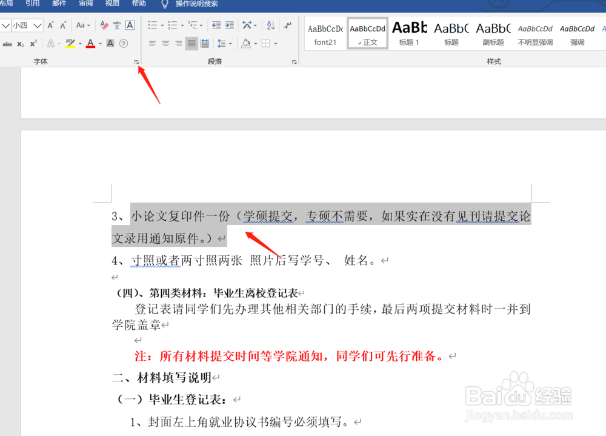Click the Phonetic Guide (拼音指南) icon
The height and width of the screenshot is (436, 606).
coord(118,25)
